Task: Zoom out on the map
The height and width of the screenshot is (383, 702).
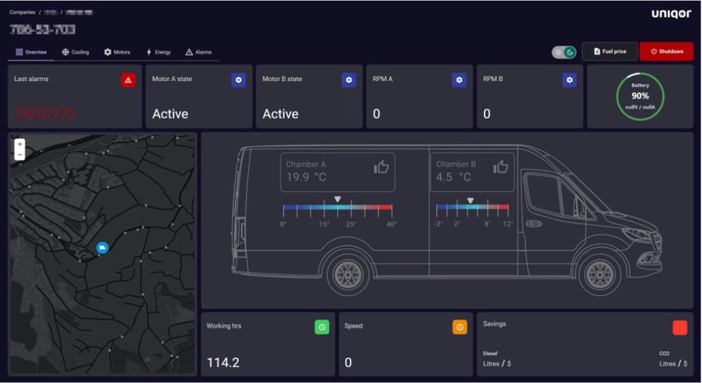Action: click(20, 155)
